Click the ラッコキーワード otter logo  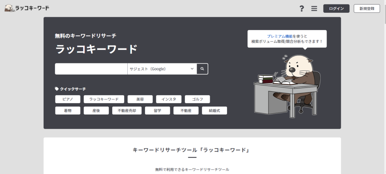click(27, 8)
